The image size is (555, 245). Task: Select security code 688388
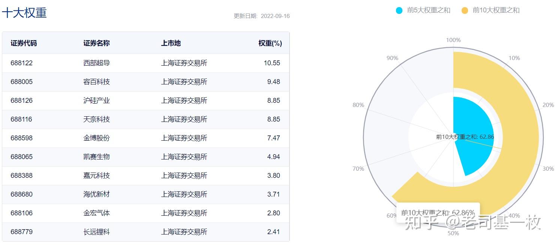pos(22,176)
